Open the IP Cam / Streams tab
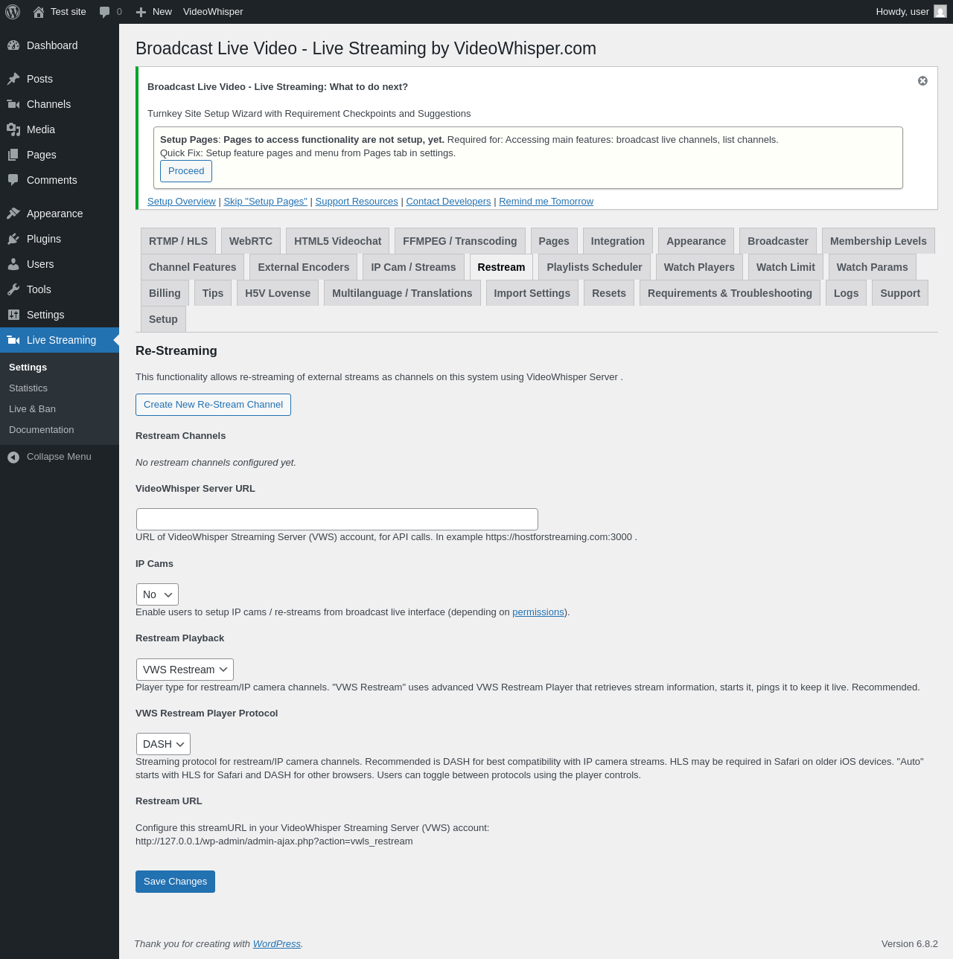The image size is (953, 959). [413, 267]
